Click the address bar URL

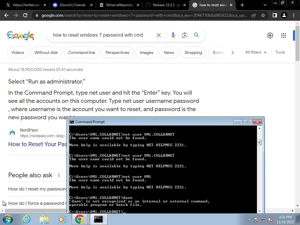tap(144, 15)
